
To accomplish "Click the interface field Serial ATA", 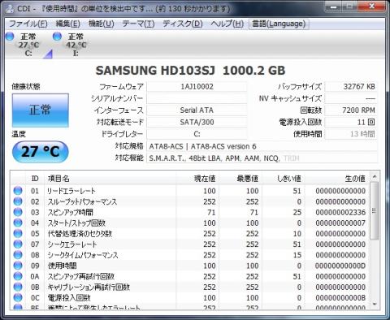I will click(x=197, y=110).
